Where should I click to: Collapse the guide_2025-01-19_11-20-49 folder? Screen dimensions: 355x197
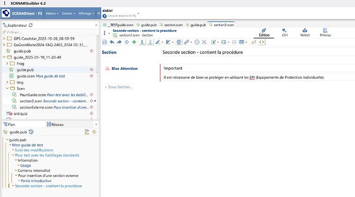(4, 57)
